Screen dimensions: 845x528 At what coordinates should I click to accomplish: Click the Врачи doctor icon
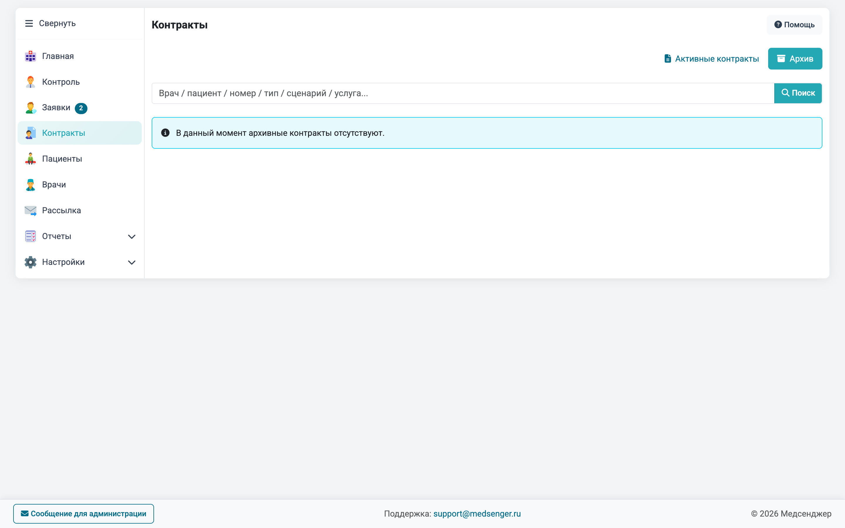point(31,185)
